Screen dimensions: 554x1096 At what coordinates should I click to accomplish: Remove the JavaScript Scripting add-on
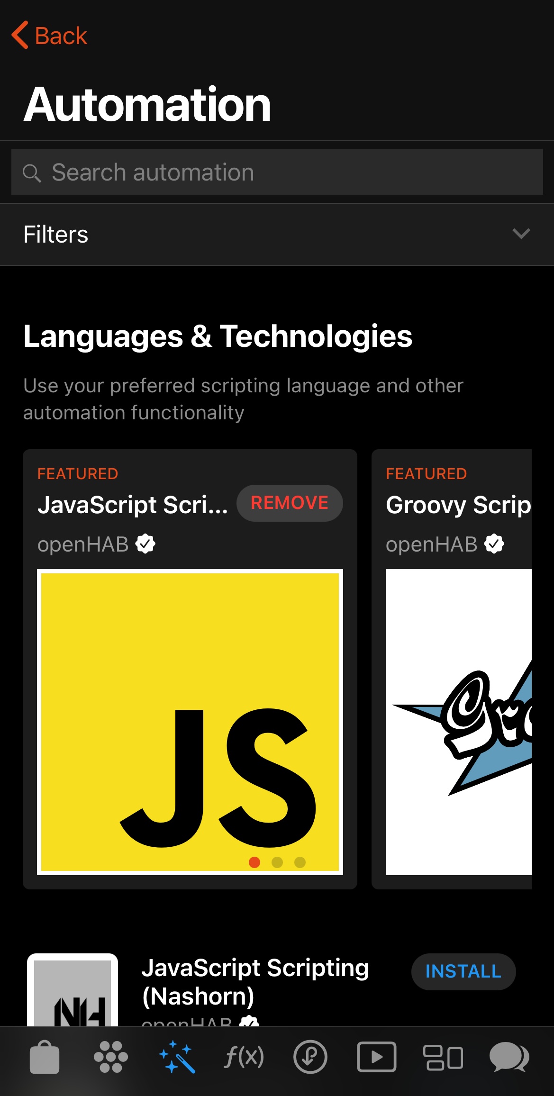point(289,503)
